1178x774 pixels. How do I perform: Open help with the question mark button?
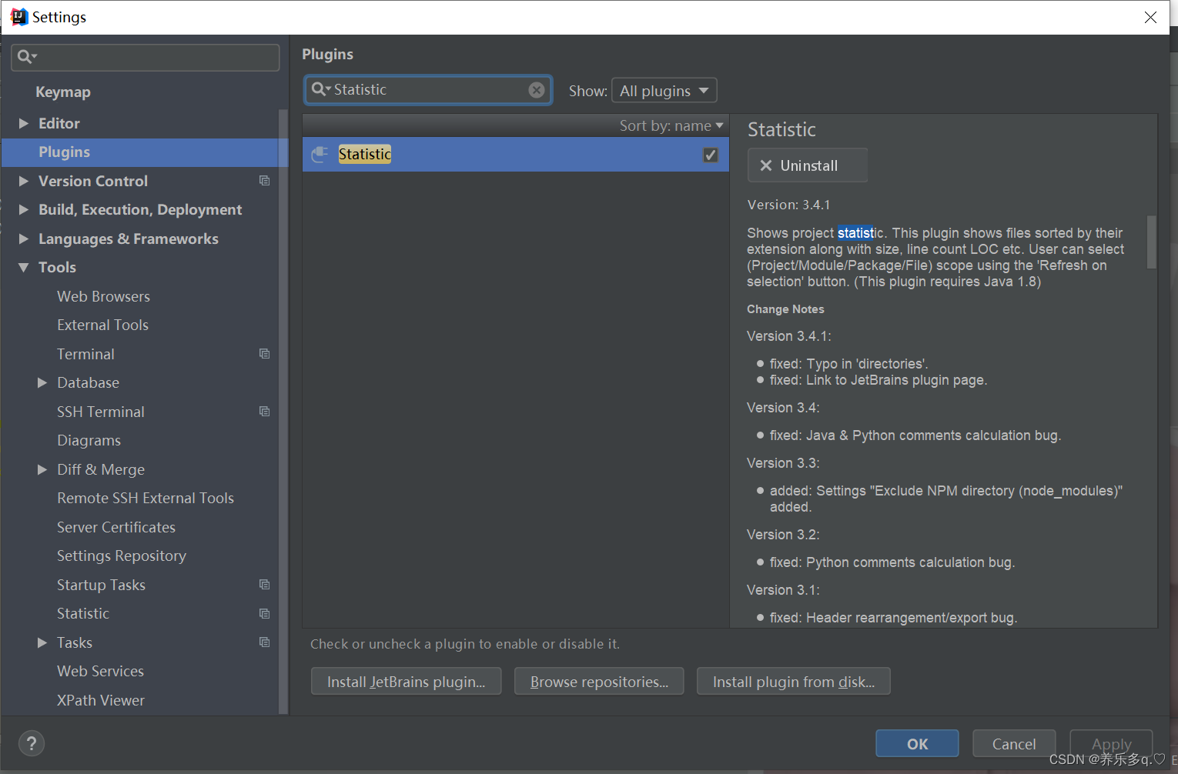32,743
